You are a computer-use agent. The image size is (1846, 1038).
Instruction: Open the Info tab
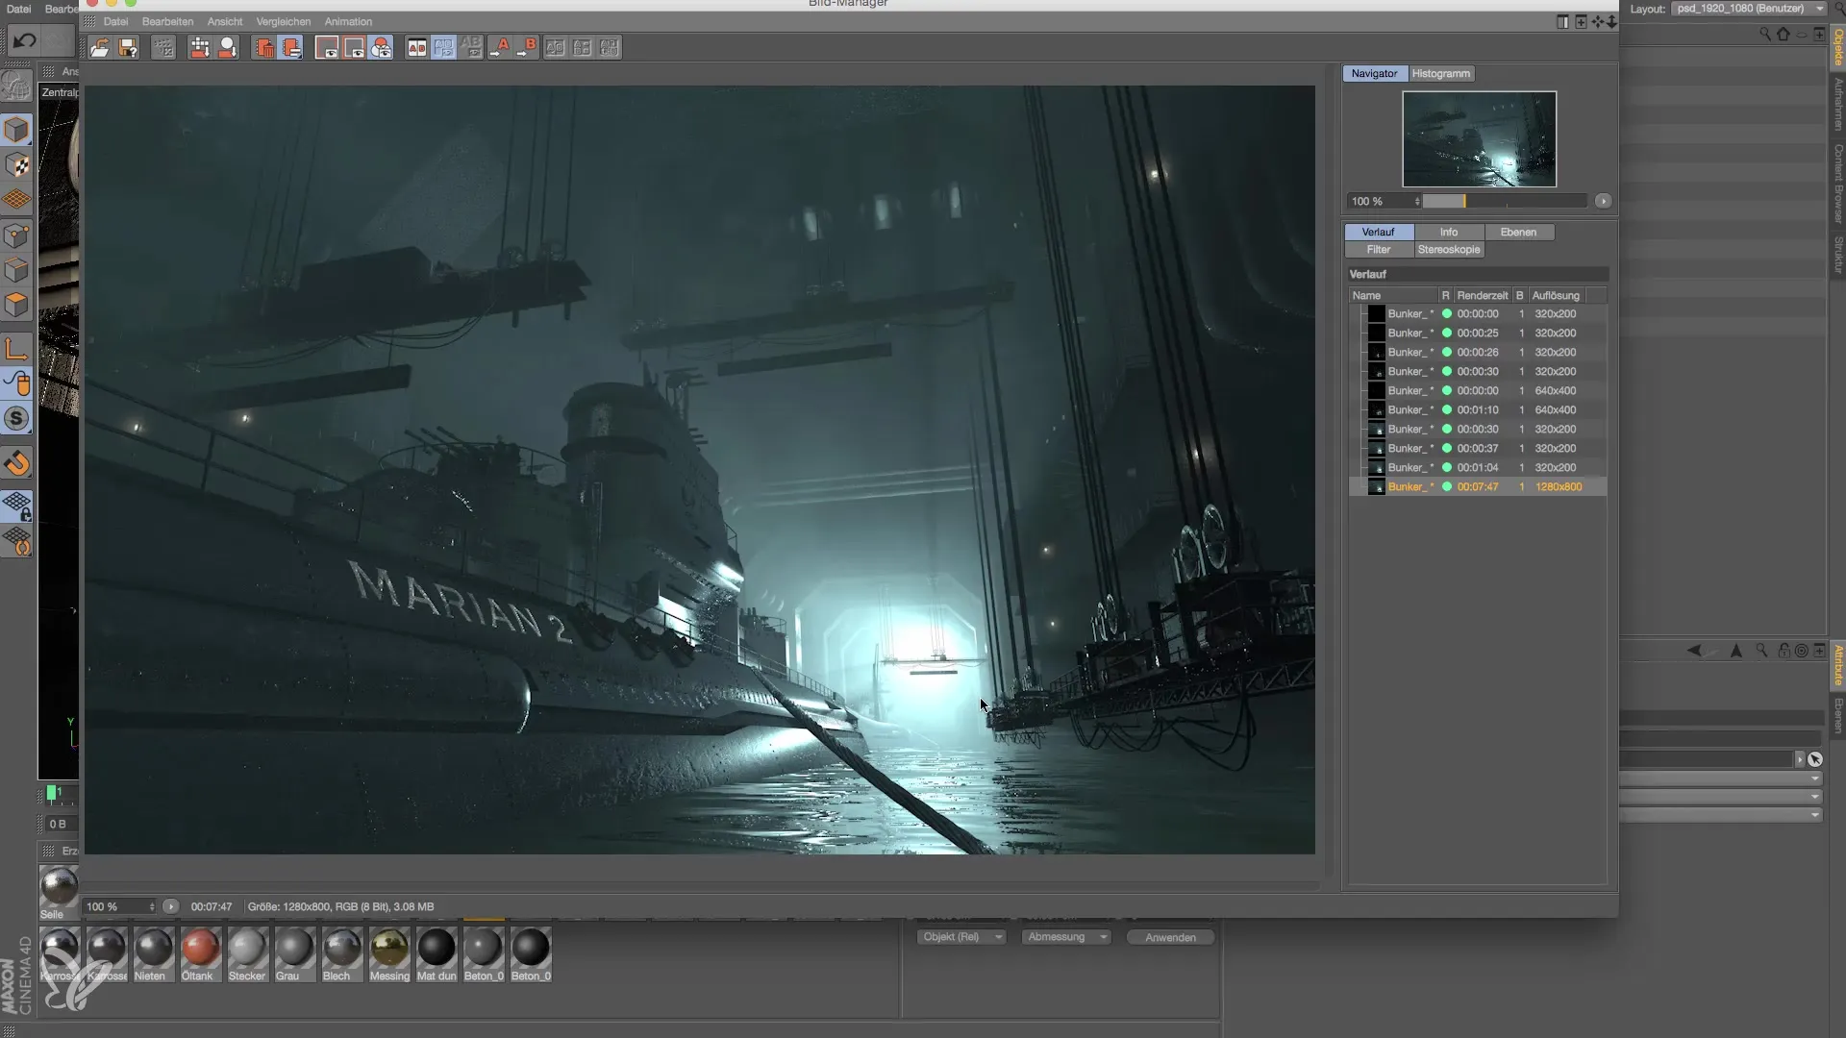click(x=1449, y=232)
